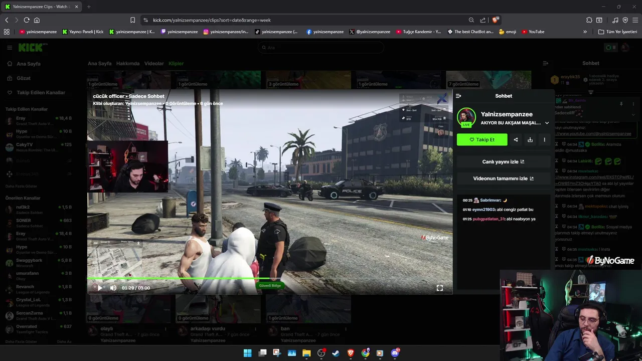Open YouTube bookmark in bookmarks bar
Viewport: 642px width, 361px height.
533,32
